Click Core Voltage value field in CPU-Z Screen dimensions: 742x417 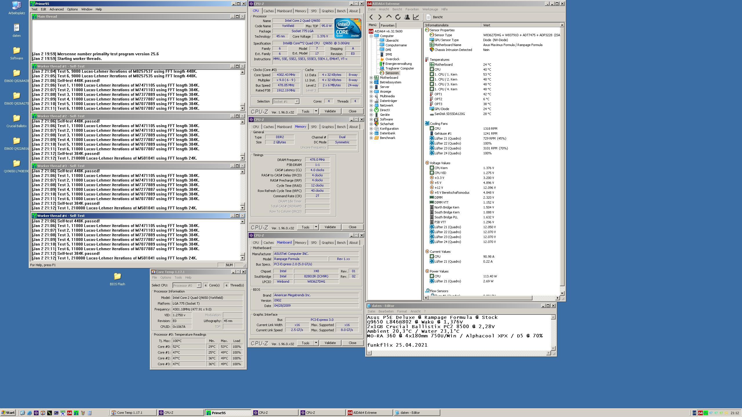[323, 36]
